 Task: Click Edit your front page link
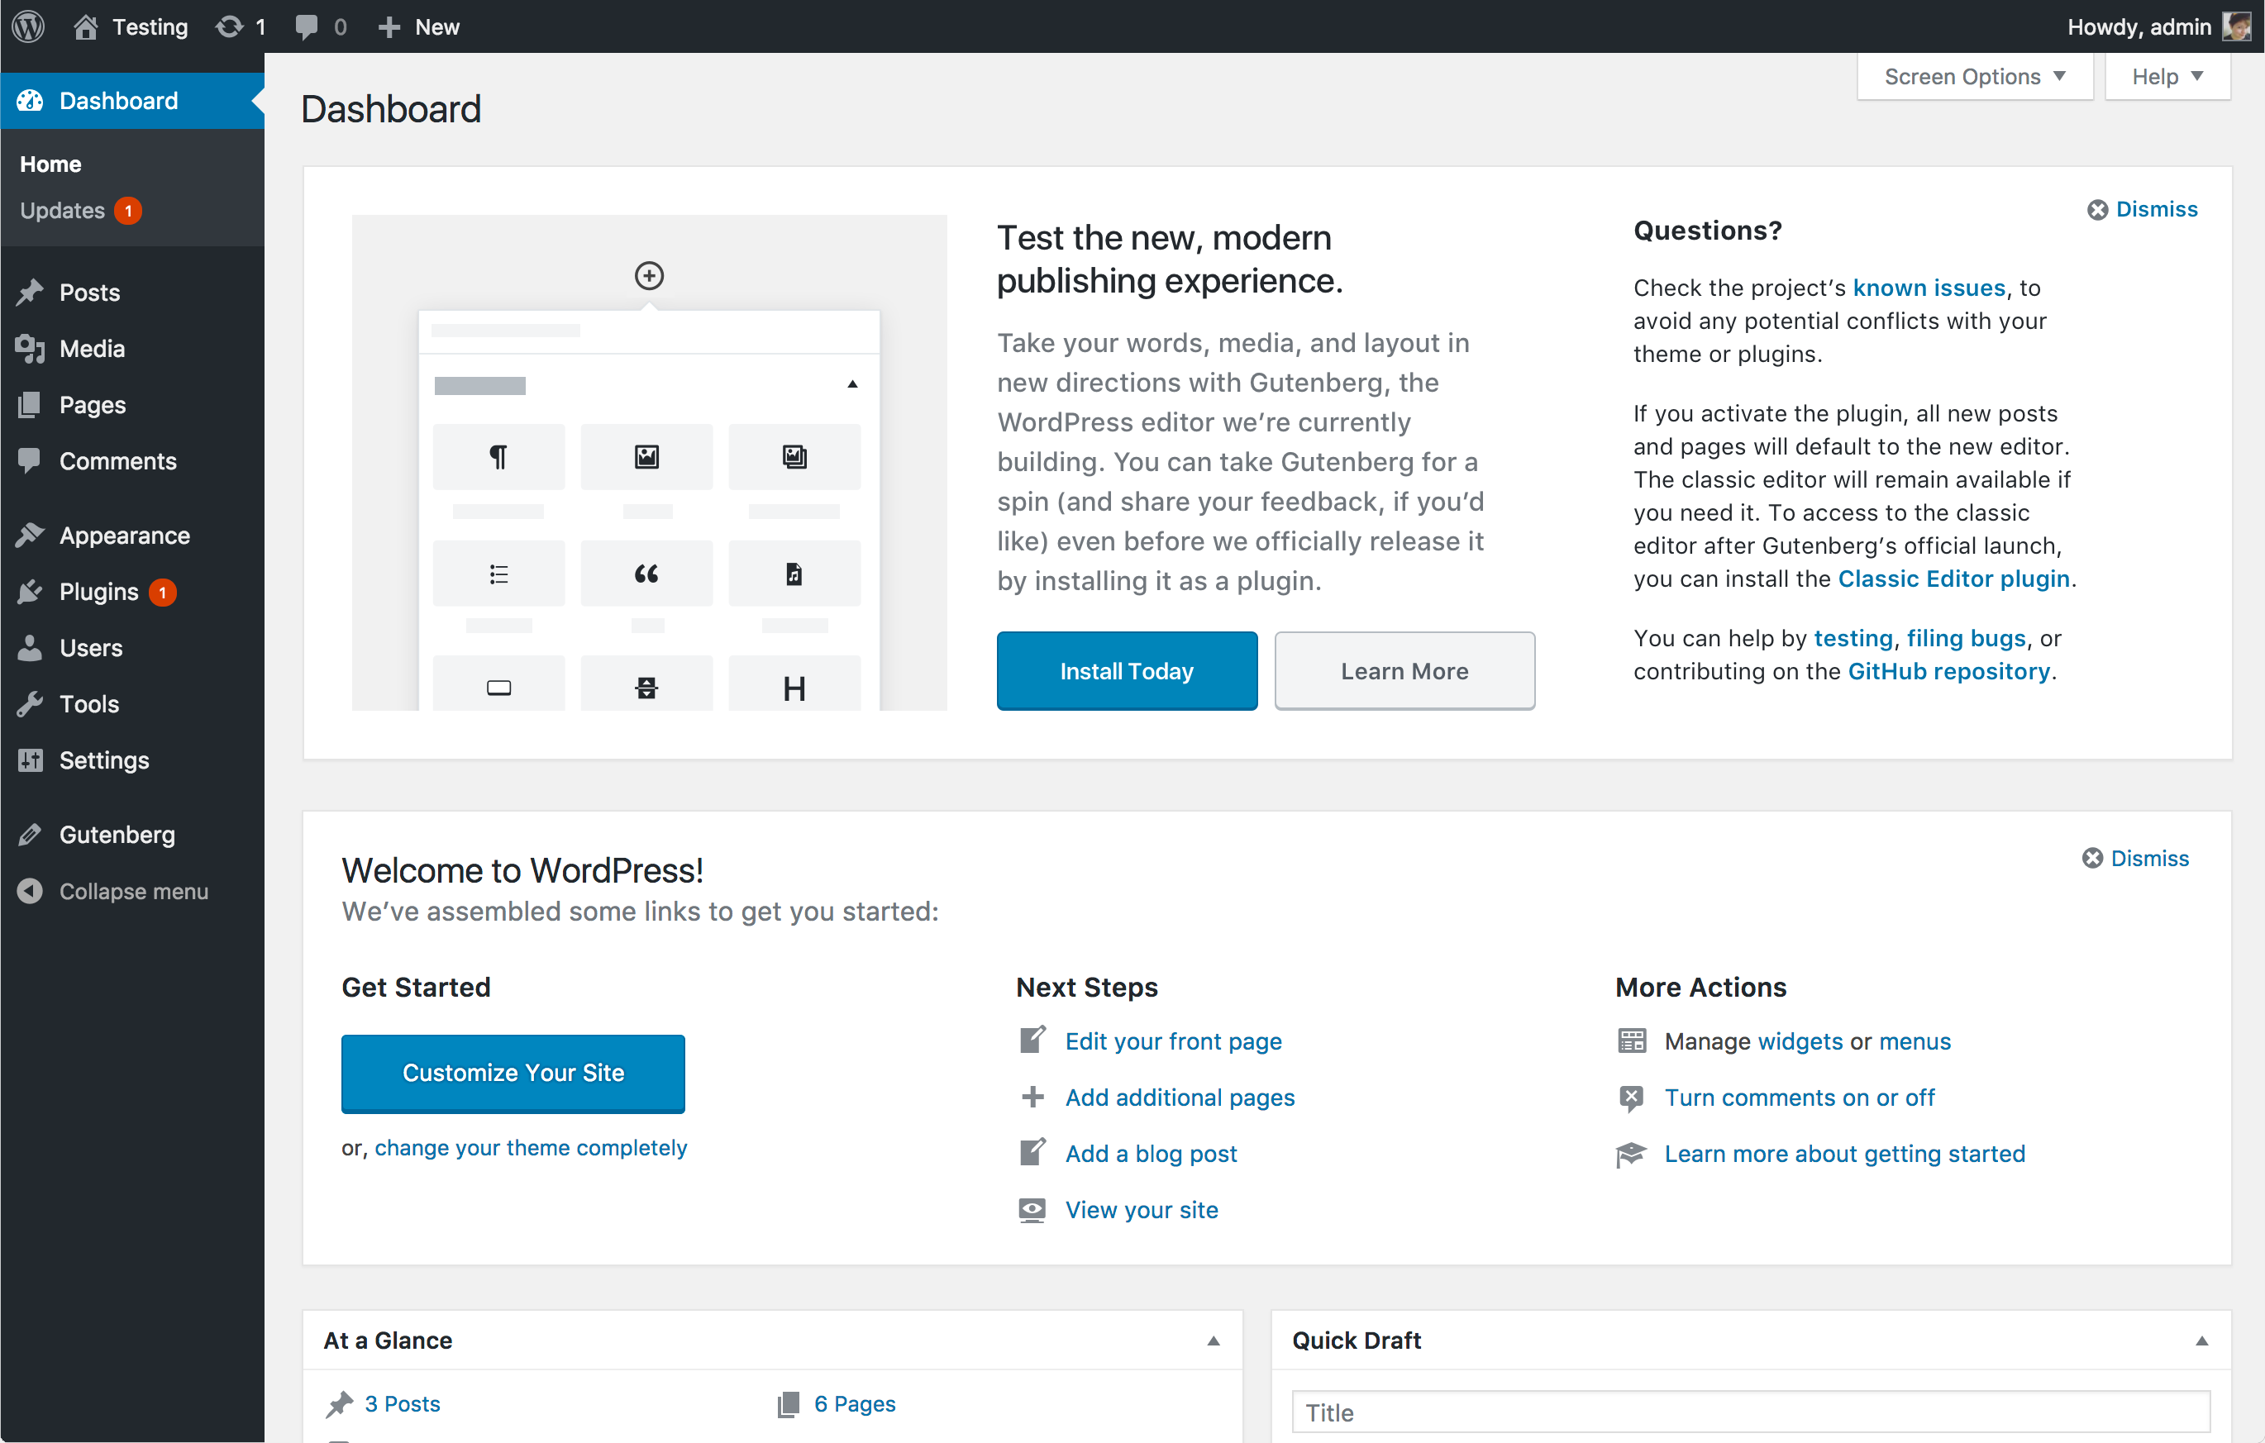pos(1173,1041)
